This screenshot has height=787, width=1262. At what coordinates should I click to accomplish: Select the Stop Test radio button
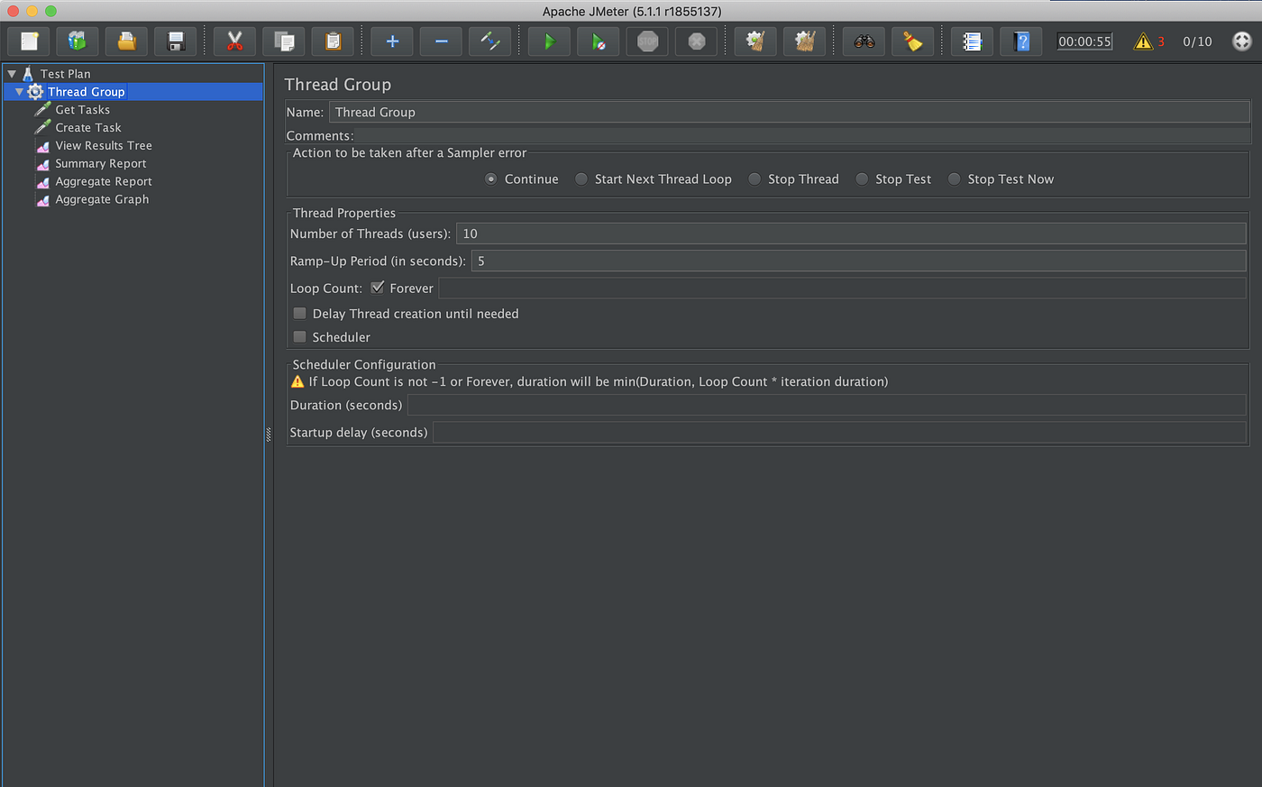(x=862, y=178)
